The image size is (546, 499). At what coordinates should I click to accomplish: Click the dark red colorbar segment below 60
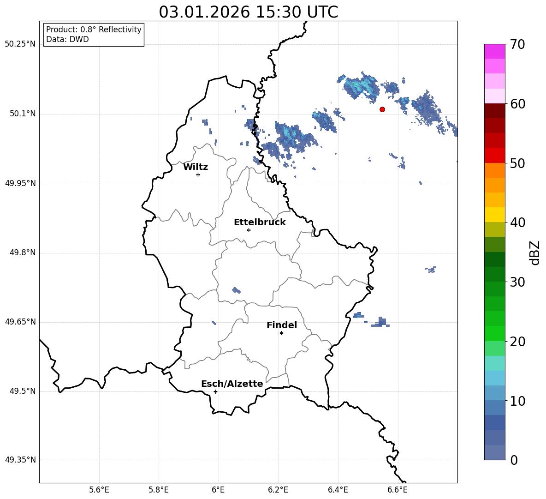coord(495,111)
